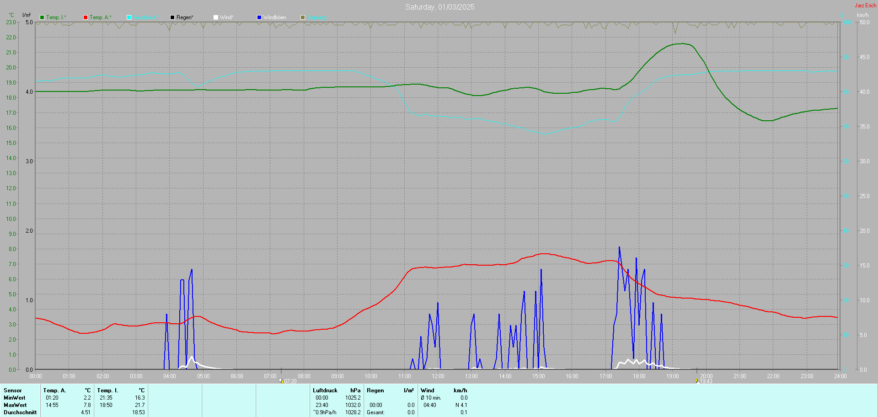Click the "18:50" indoor maximum time
The width and height of the screenshot is (878, 417).
tap(106, 405)
